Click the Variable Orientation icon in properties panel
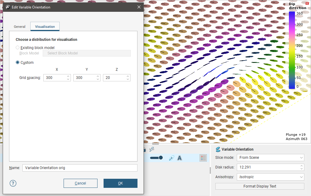Image resolution: width=311 pixels, height=196 pixels. click(218, 149)
